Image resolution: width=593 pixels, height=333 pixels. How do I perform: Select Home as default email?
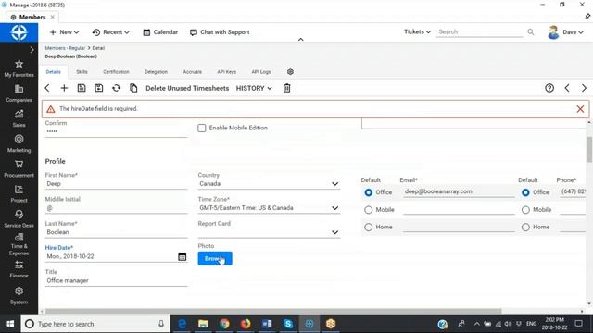click(x=369, y=227)
